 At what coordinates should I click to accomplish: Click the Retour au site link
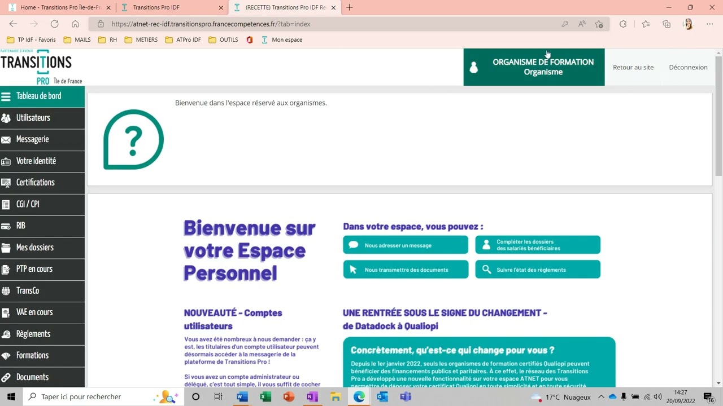633,67
